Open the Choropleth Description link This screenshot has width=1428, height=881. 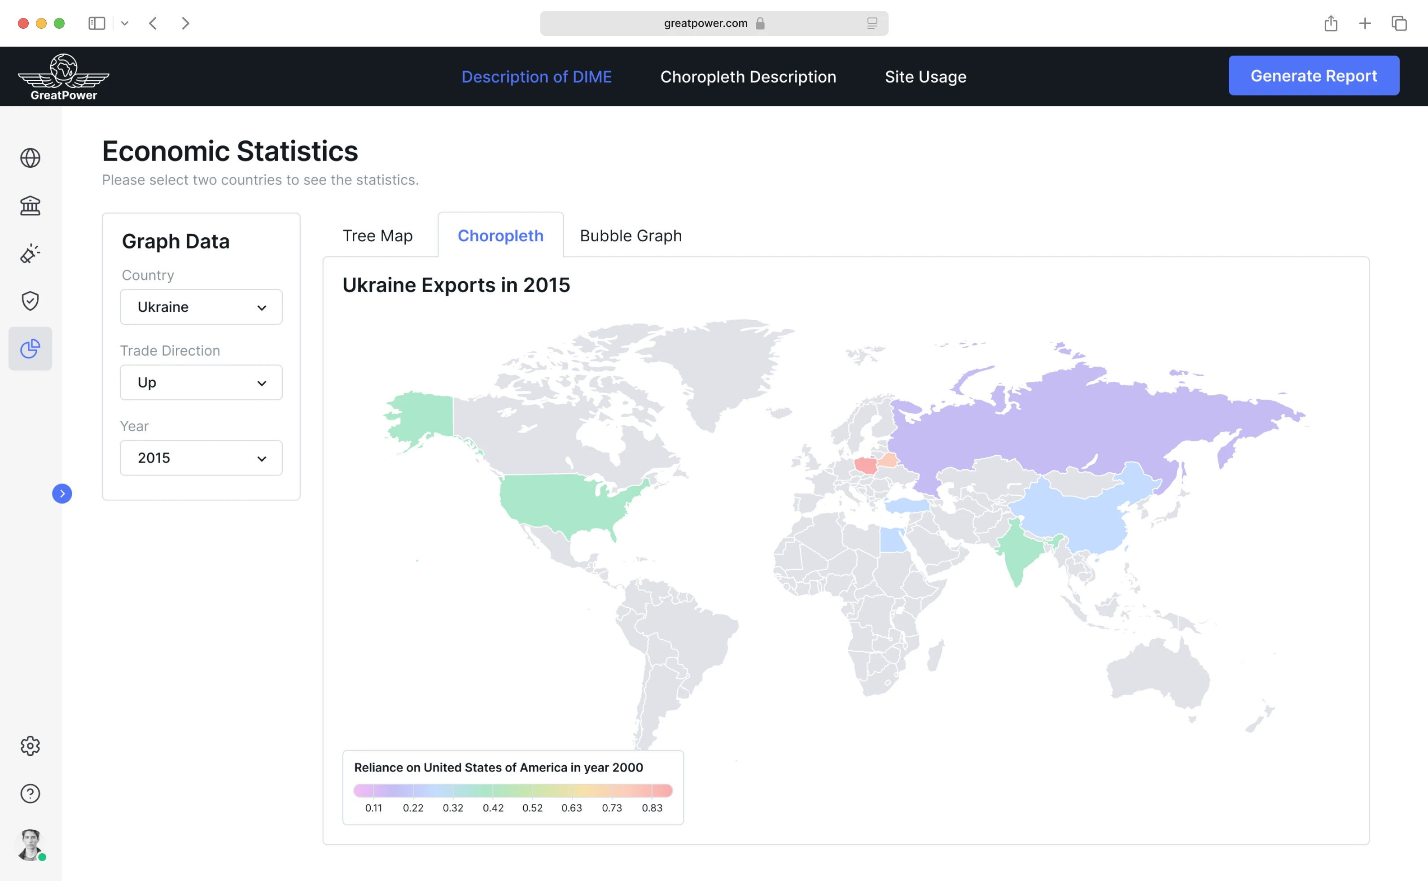748,77
